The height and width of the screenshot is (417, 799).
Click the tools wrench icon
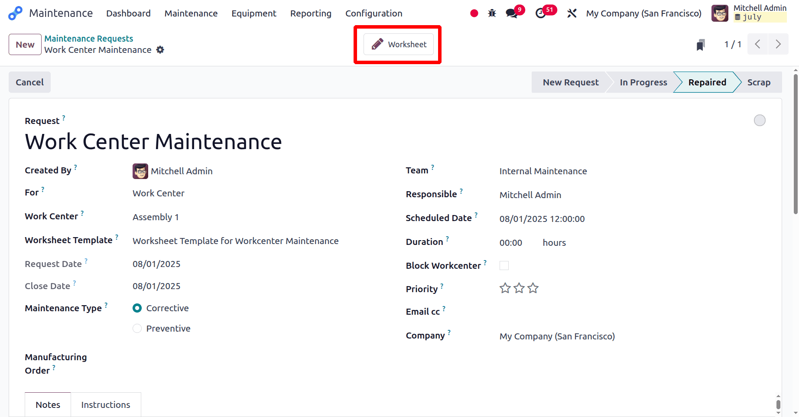coord(572,13)
